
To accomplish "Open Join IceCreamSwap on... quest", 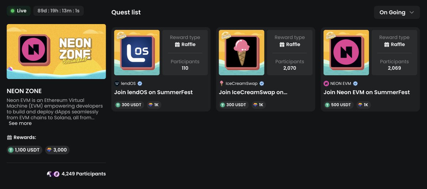I will click(x=253, y=92).
